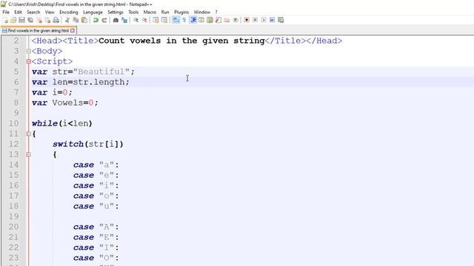Save the document with the floppy disk icon
This screenshot has height=266, width=474.
click(x=21, y=20)
